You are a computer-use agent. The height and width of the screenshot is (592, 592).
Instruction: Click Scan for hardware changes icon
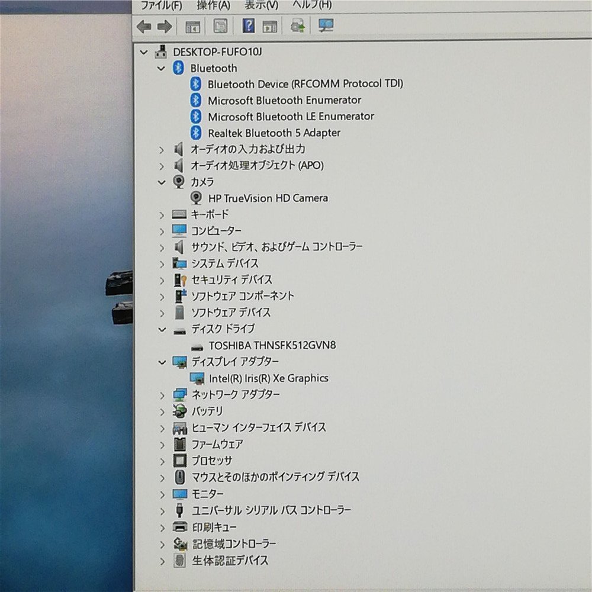(x=326, y=25)
